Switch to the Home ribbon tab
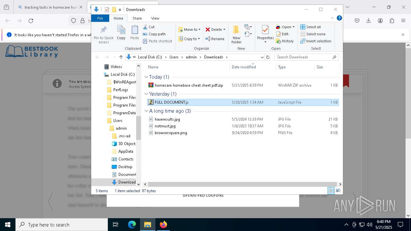 118,18
